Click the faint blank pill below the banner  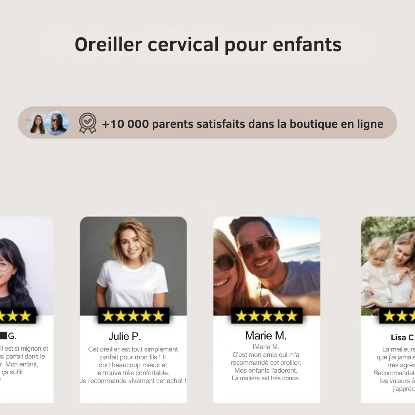coord(222,177)
